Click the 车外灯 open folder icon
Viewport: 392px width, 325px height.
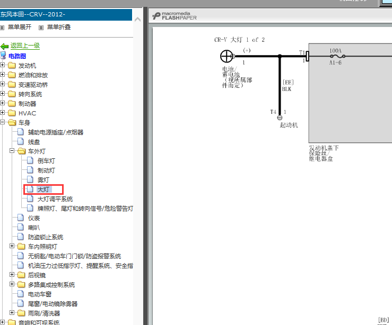click(x=22, y=151)
